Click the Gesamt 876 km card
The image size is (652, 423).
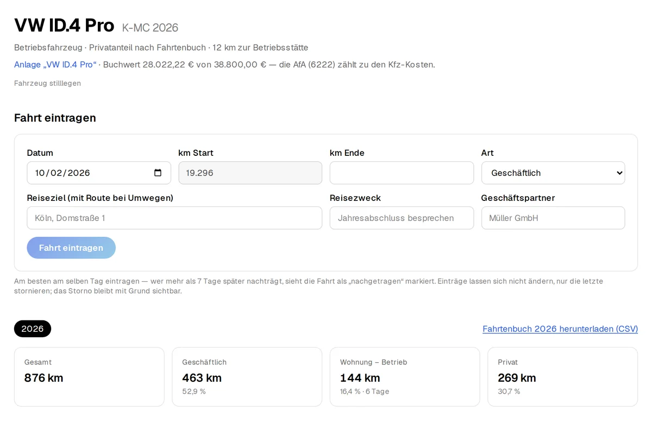tap(89, 377)
